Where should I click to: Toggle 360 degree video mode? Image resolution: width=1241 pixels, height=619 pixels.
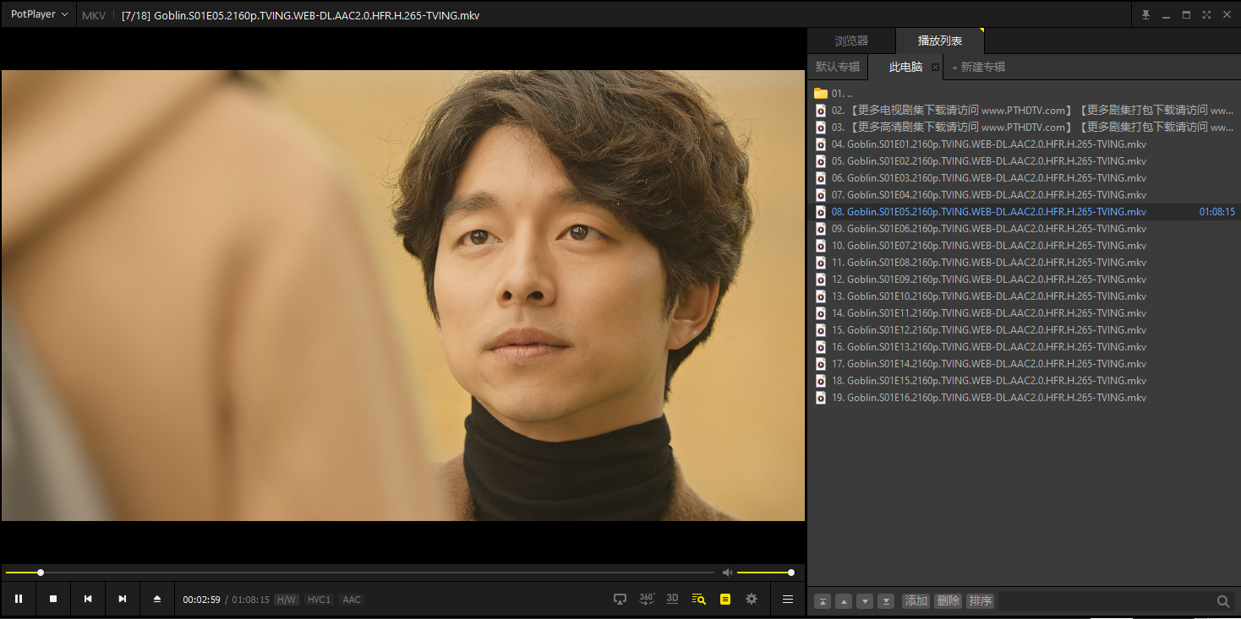click(647, 599)
